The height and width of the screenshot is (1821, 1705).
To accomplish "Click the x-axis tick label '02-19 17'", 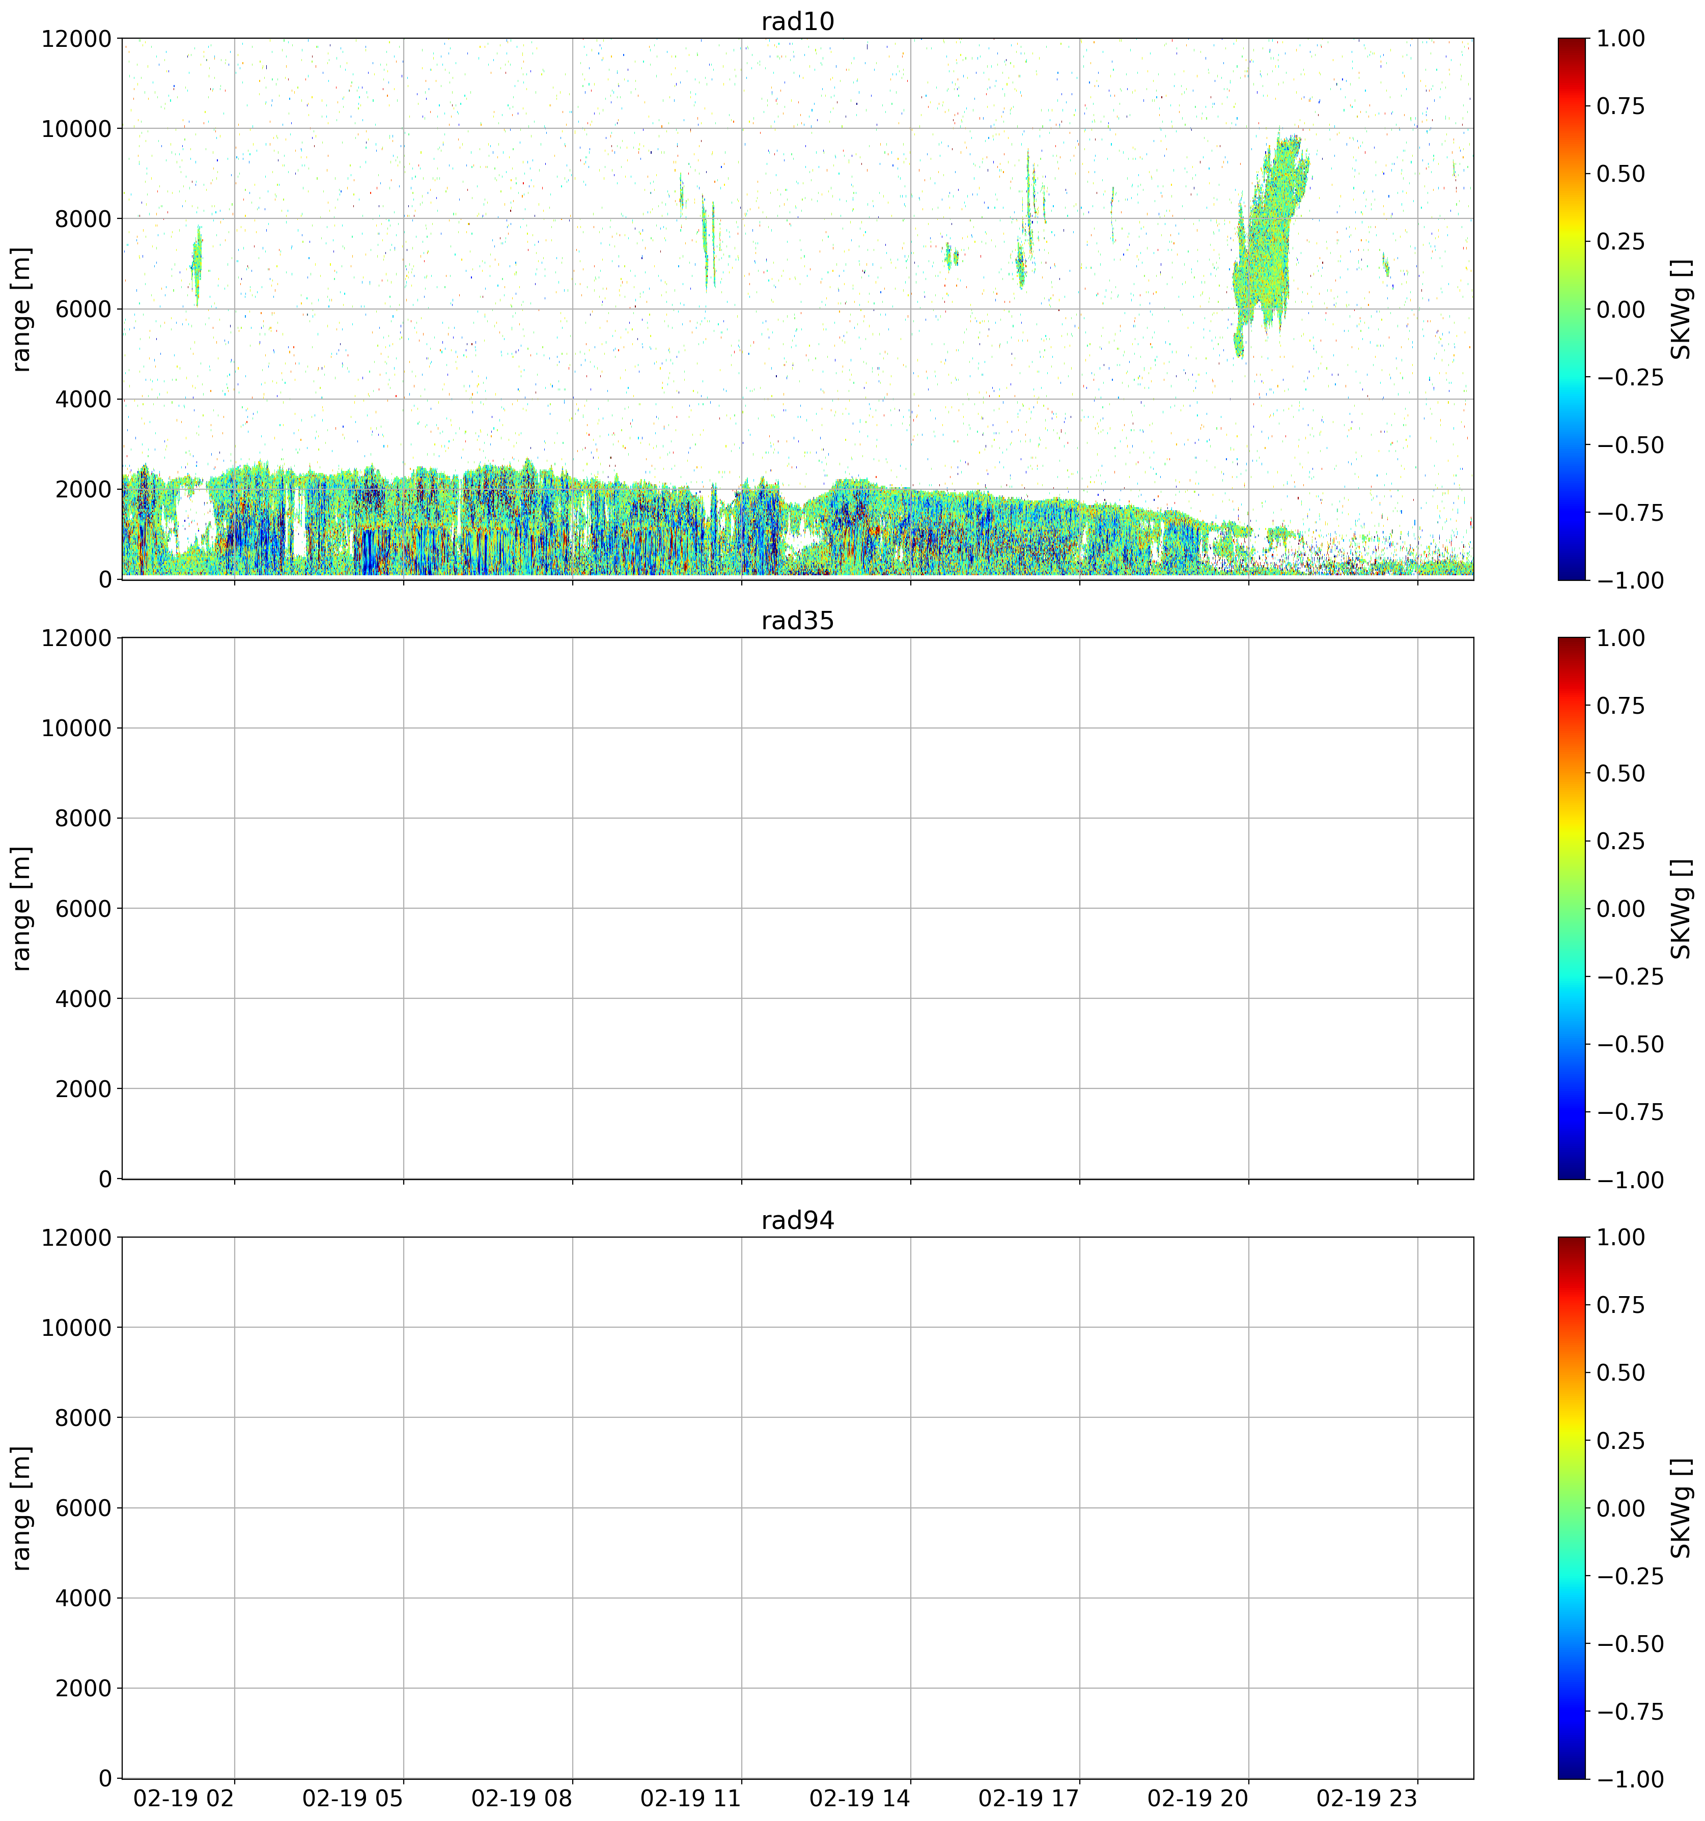I will pos(1029,1798).
